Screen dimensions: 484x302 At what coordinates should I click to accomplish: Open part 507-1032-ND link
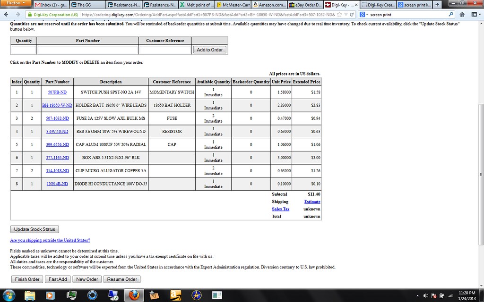coord(57,118)
